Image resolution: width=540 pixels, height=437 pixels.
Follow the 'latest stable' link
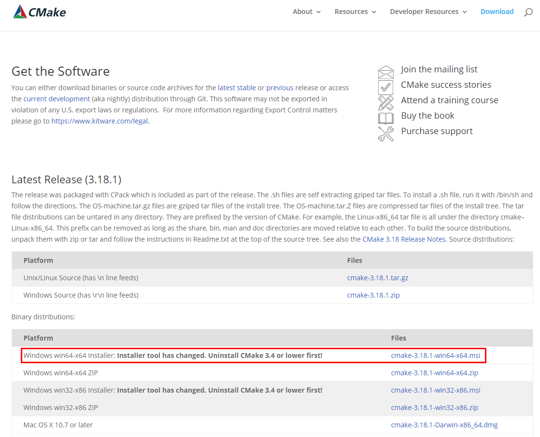[237, 88]
